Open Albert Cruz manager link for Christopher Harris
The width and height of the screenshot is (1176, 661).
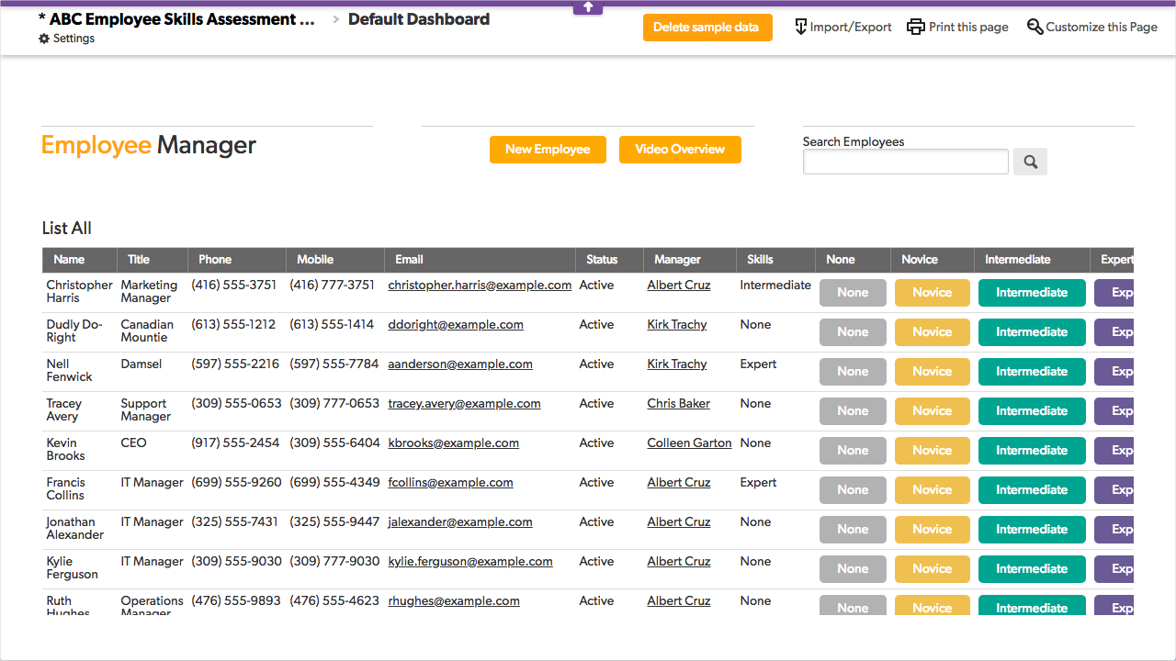(x=678, y=286)
